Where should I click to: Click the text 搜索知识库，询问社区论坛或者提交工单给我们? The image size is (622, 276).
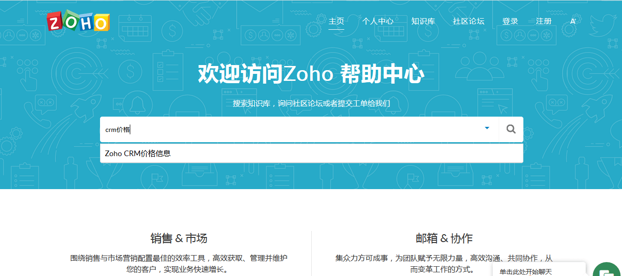311,103
